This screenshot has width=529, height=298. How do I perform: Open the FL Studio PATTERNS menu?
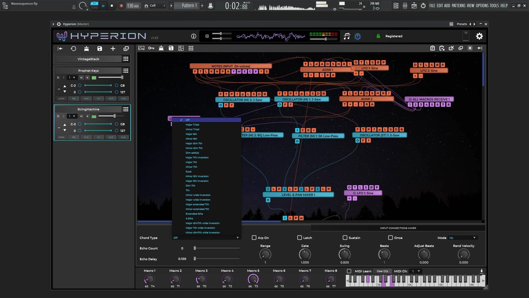click(458, 6)
